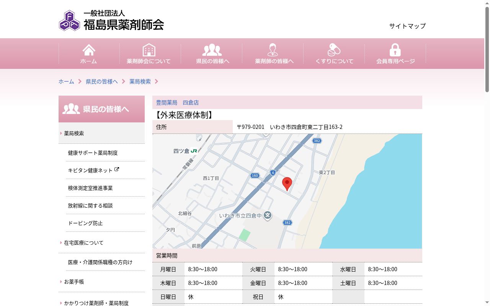Viewport: 490px width, 306px height.
Task: Click the people group icon for 県民の皆様へ
Action: pyautogui.click(x=212, y=50)
